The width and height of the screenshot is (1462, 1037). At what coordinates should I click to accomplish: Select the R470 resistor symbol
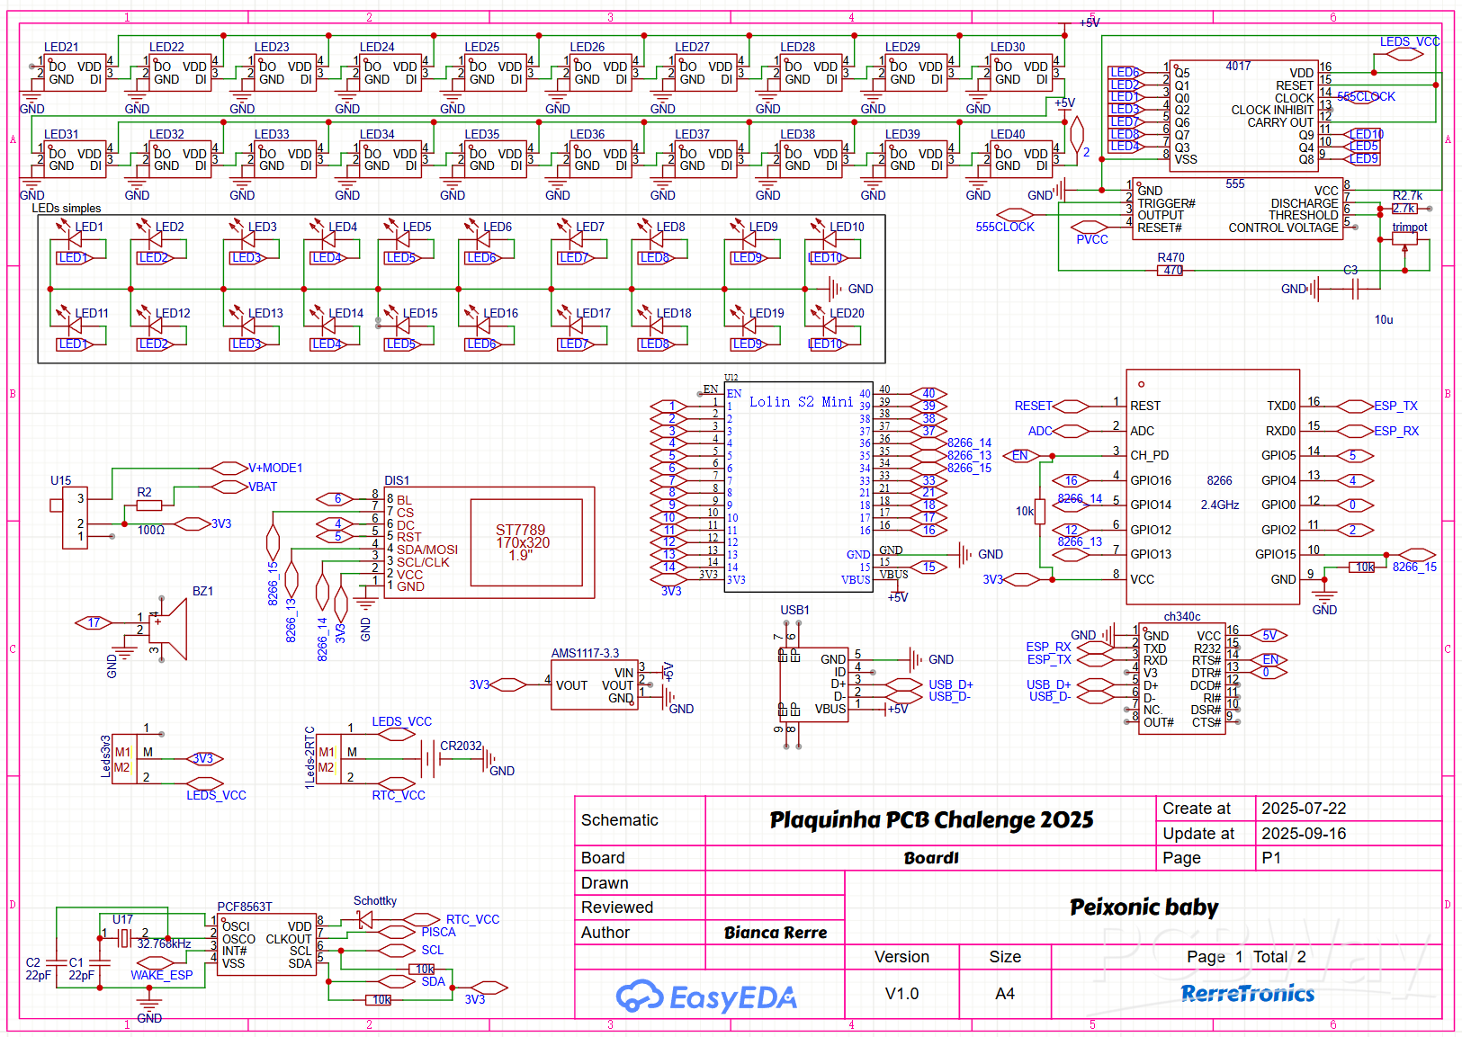coord(1170,270)
